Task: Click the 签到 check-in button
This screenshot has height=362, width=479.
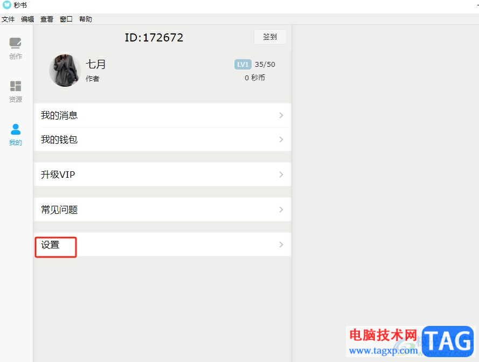Action: [270, 37]
